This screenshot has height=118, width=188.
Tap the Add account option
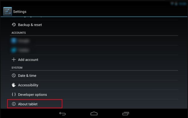(x=94, y=60)
